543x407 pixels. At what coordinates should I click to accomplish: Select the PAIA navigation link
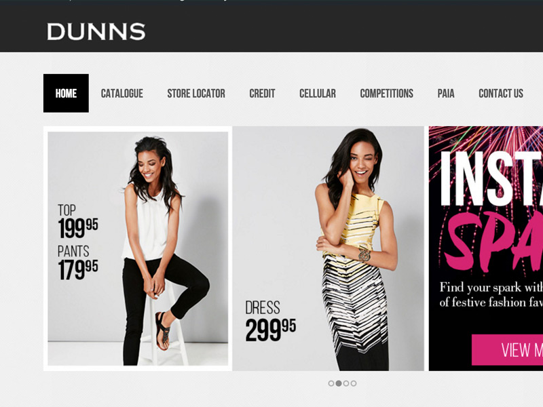pos(446,94)
